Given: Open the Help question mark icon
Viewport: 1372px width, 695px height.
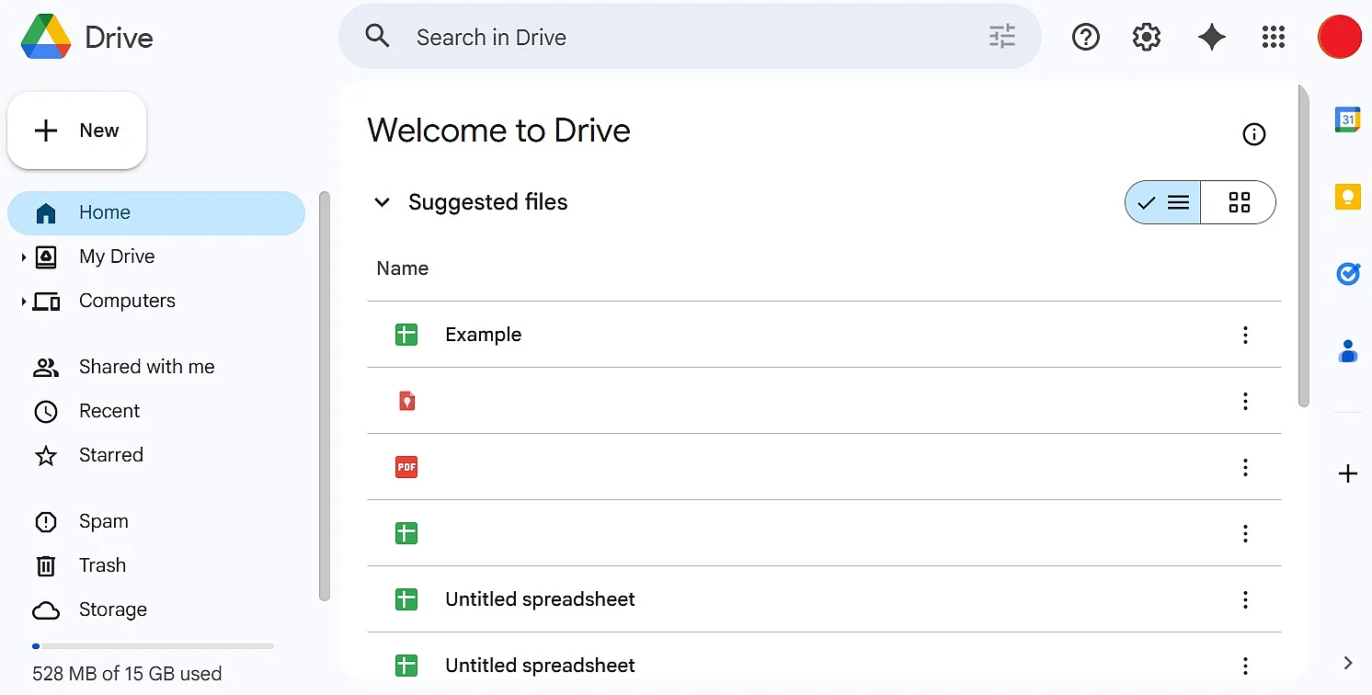Looking at the screenshot, I should (1086, 38).
